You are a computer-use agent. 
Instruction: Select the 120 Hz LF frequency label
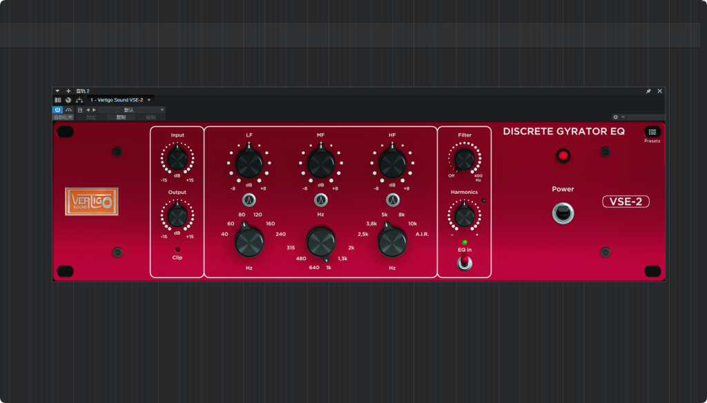point(258,215)
